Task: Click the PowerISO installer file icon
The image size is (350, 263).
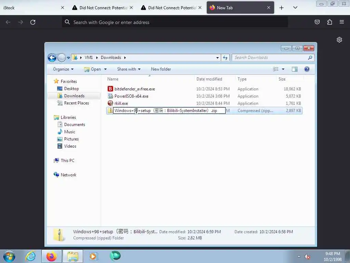Action: pos(110,96)
